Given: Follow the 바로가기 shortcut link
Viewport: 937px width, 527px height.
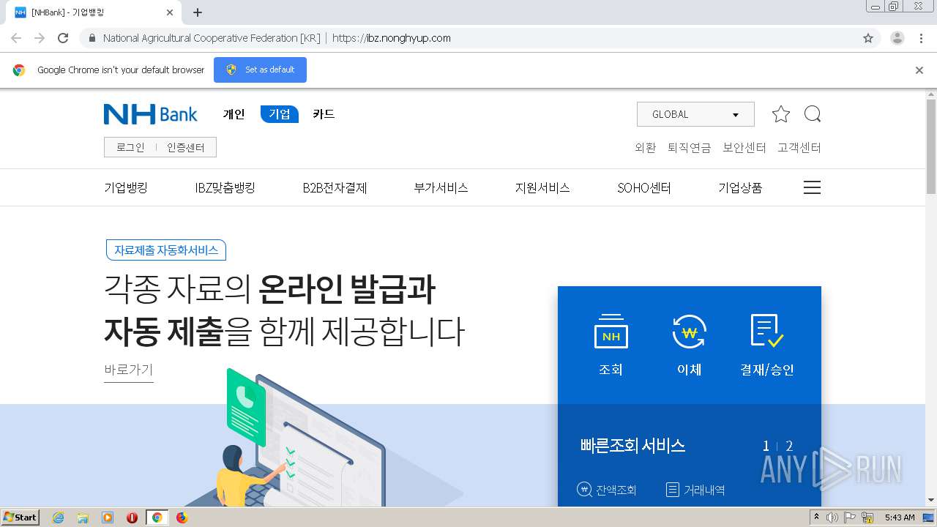Looking at the screenshot, I should (x=129, y=370).
